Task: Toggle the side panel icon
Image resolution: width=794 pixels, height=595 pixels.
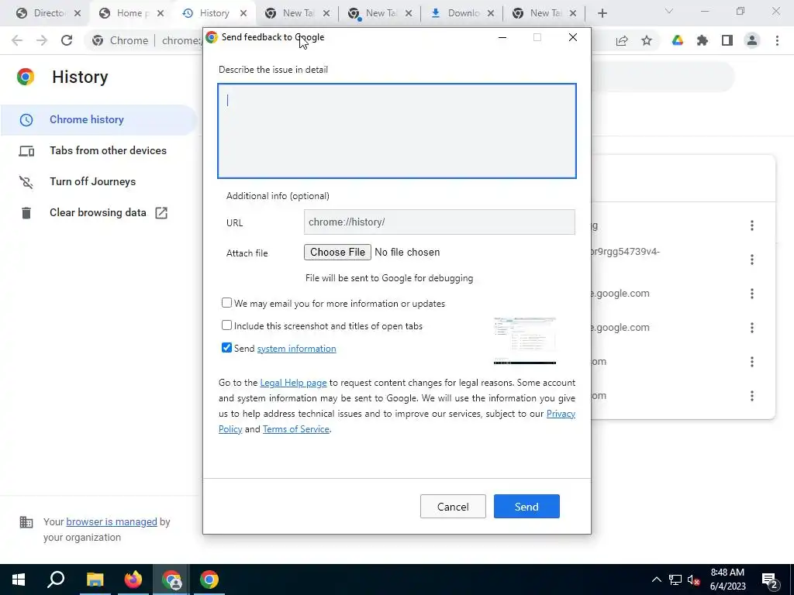Action: tap(727, 40)
